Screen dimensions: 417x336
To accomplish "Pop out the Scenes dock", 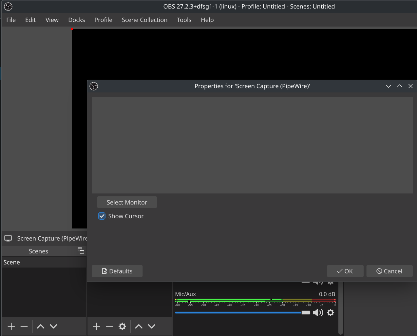I will (x=81, y=251).
